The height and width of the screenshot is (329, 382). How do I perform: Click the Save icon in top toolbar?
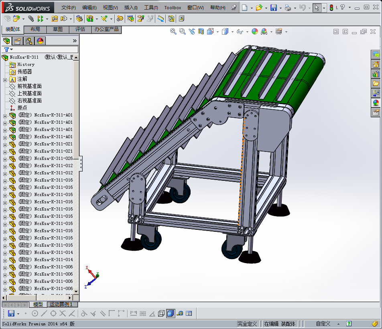[x=274, y=8]
